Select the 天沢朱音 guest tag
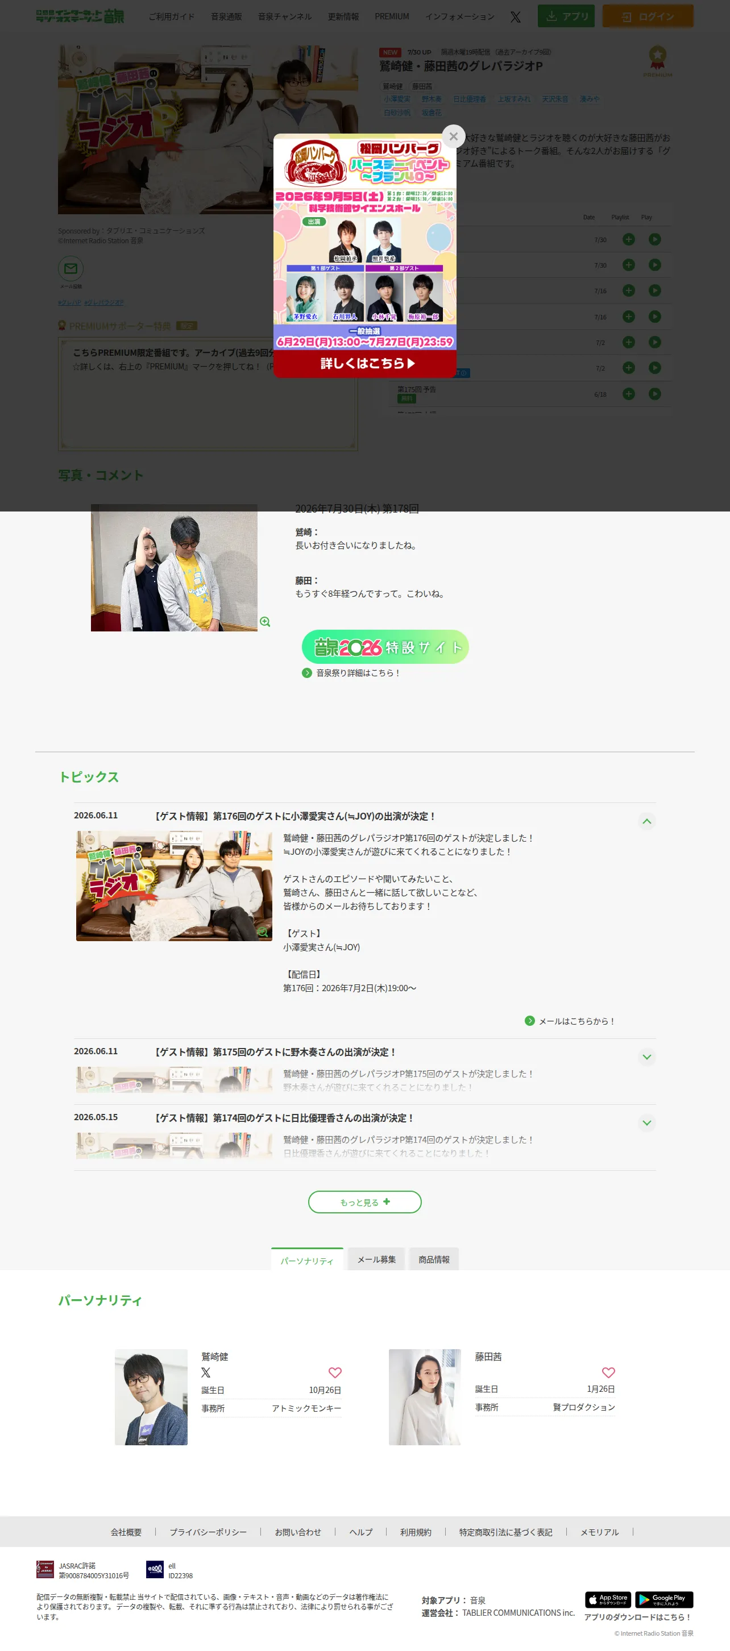The width and height of the screenshot is (730, 1651). pos(555,99)
